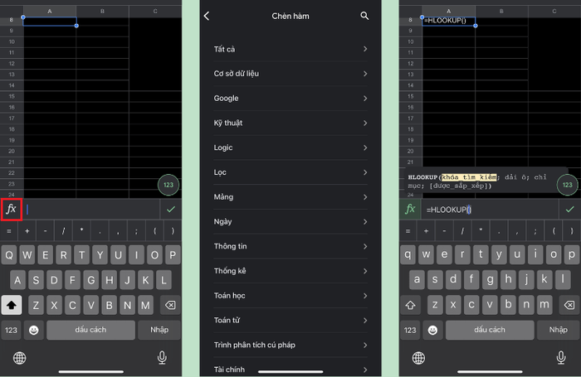Tap the Q key on left keyboard
The height and width of the screenshot is (377, 581).
(x=9, y=255)
